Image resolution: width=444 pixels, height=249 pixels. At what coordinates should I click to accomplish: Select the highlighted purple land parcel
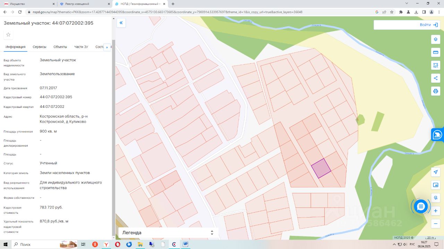pos(321,168)
